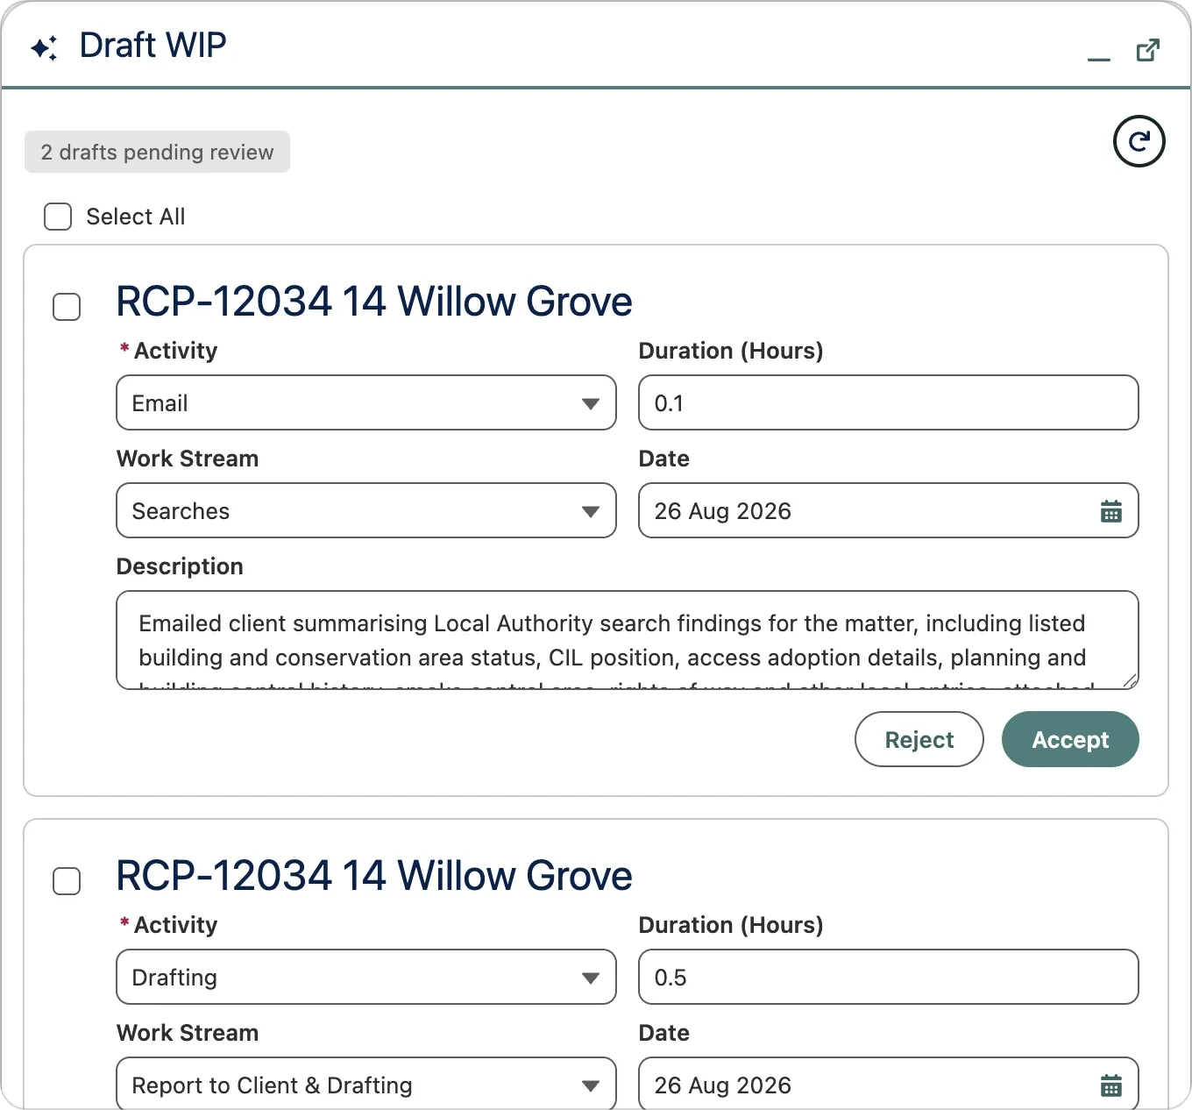Click the Description label
Screen dimensions: 1192x1110
pos(180,566)
